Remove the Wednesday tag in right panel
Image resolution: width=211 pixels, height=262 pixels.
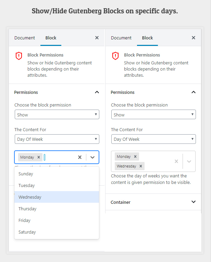click(x=140, y=166)
